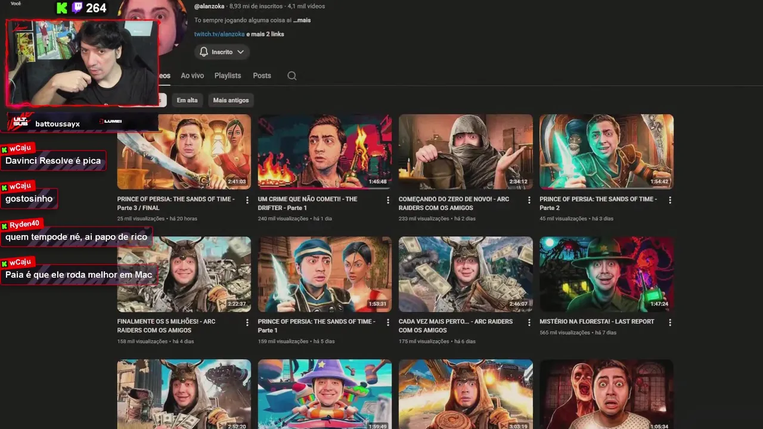
Task: Play Last Report ranger thumbnail
Action: 606,274
